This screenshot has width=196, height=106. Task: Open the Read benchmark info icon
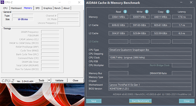125,12
